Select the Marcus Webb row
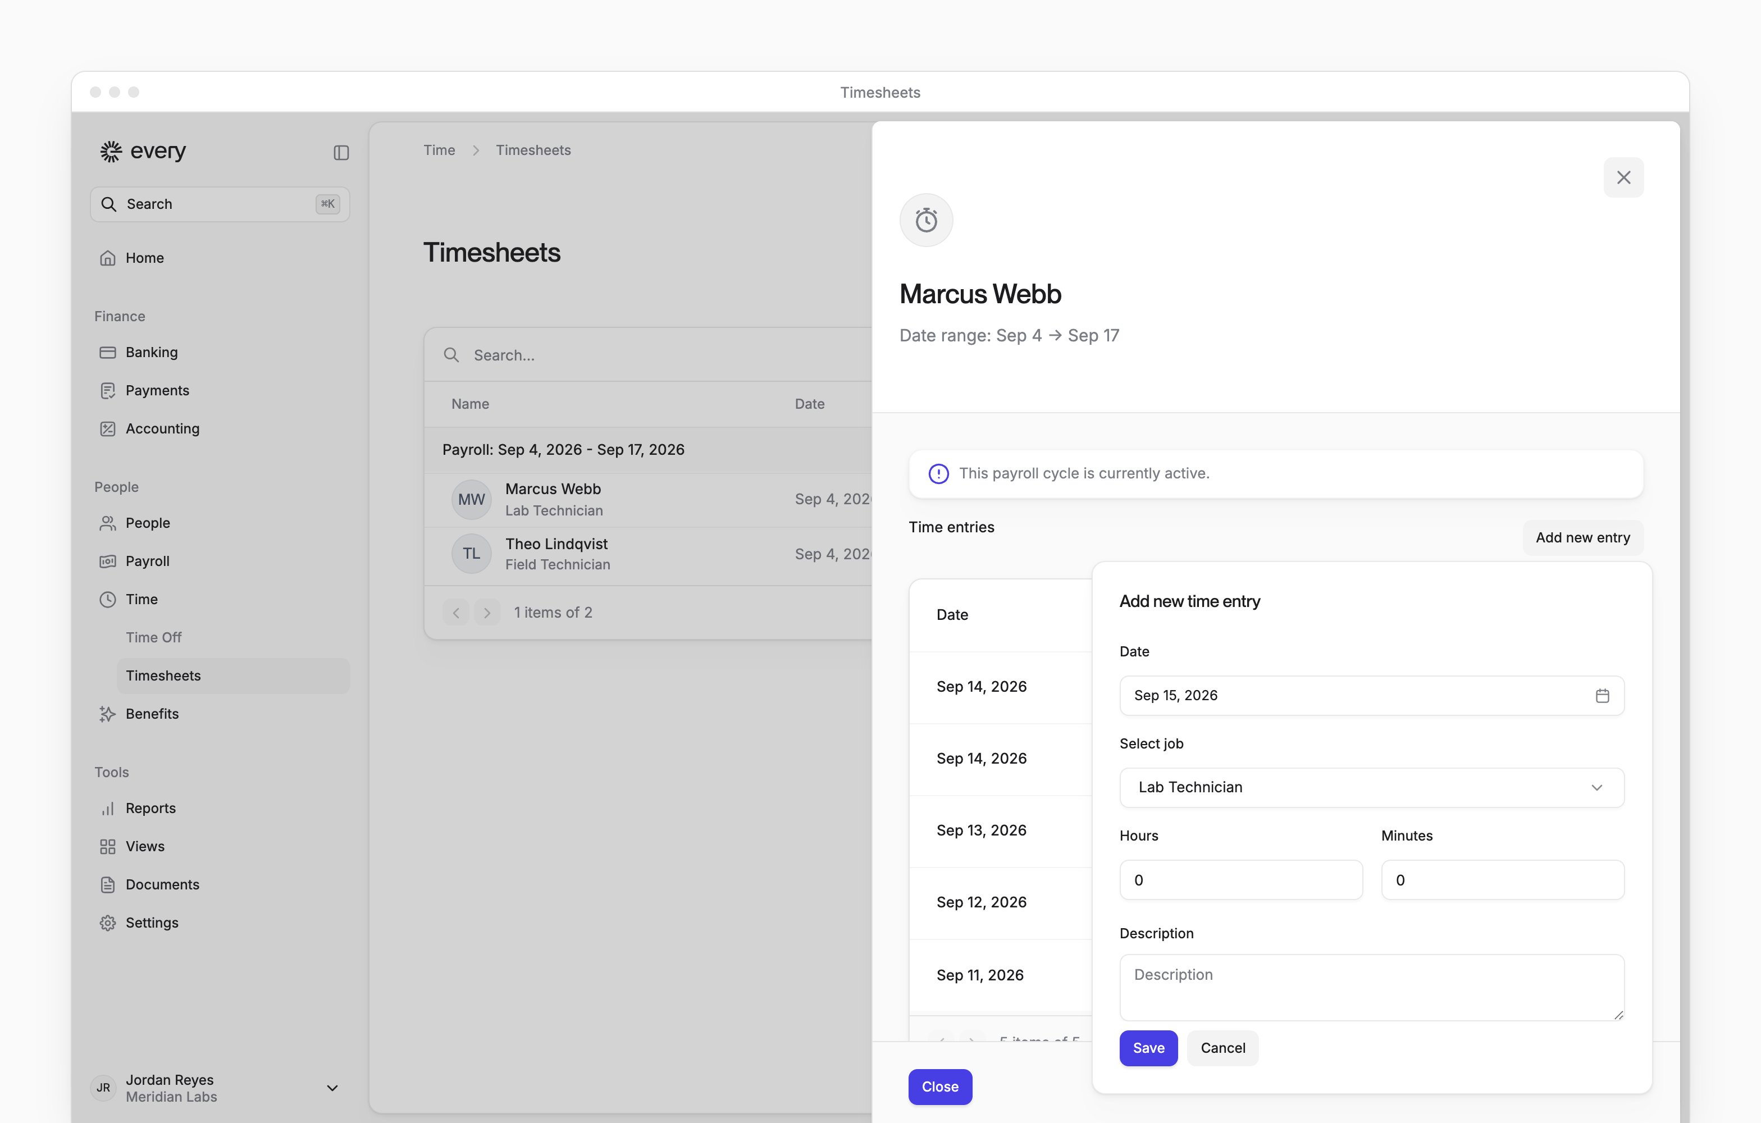Screen dimensions: 1761x1123 coord(648,499)
